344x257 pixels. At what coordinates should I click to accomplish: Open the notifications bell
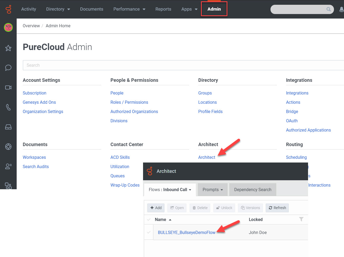coord(342,10)
